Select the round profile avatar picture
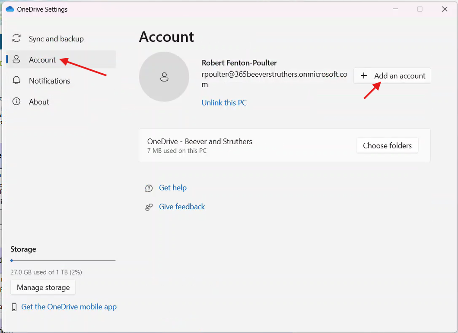 [164, 77]
